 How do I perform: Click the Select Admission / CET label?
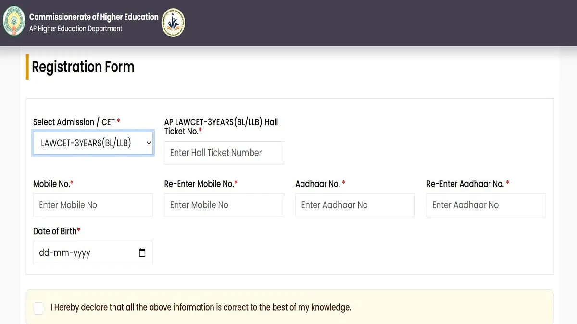tap(76, 122)
